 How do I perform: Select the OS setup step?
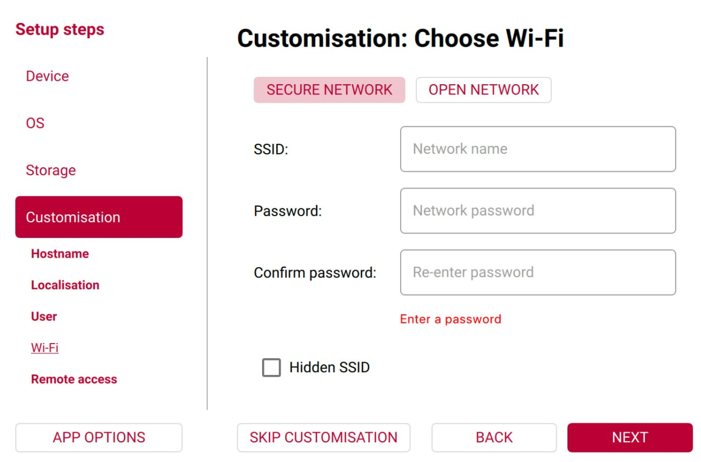coord(35,123)
